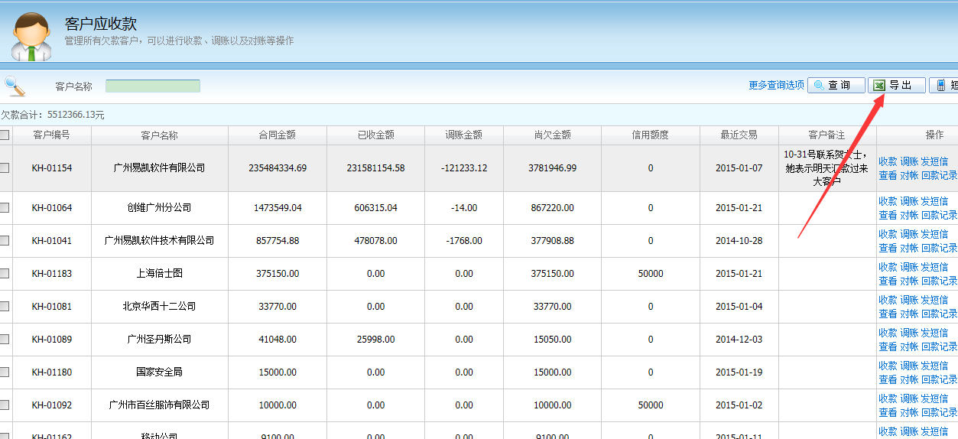Toggle the select-all checkbox in table header
Viewport: 958px width, 439px height.
click(x=5, y=135)
